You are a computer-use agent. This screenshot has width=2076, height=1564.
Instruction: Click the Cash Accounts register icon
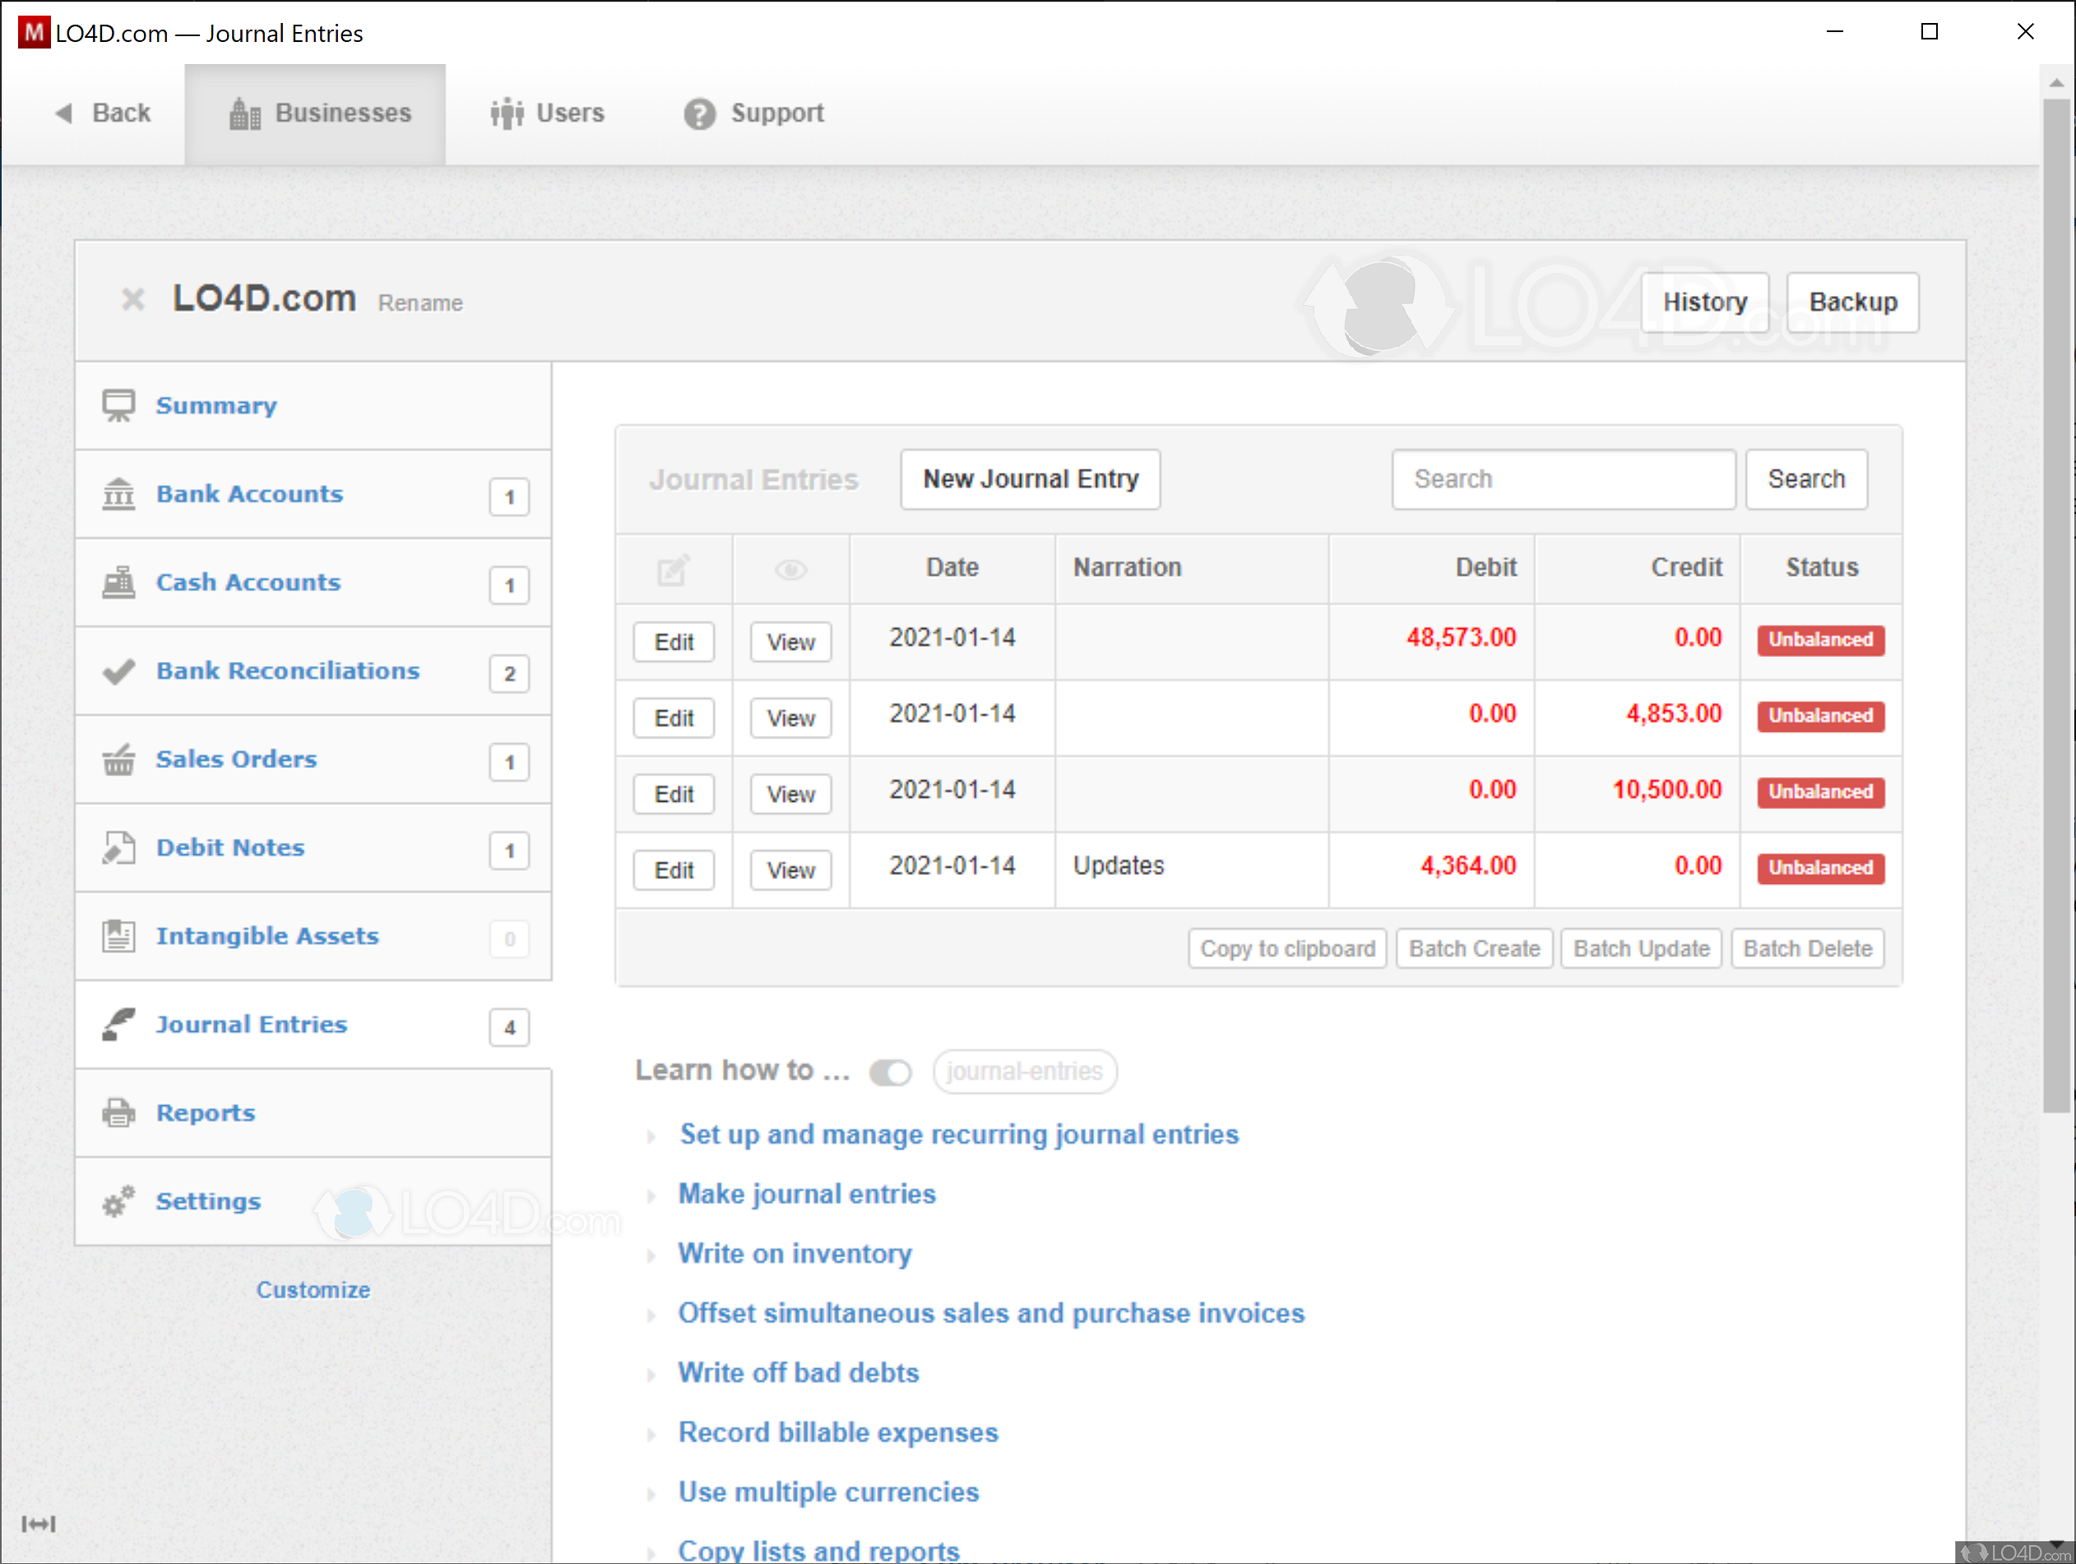(118, 581)
